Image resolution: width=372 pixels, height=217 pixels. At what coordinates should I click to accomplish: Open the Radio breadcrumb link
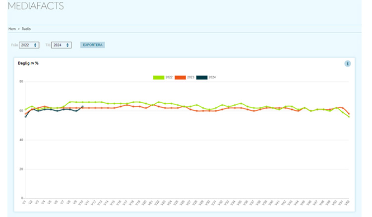tap(26, 29)
